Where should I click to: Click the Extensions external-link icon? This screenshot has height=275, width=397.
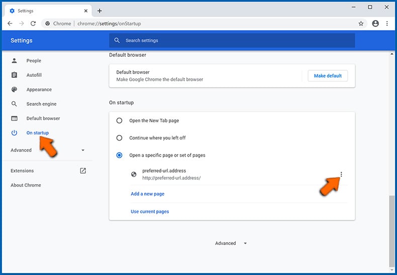(x=83, y=171)
